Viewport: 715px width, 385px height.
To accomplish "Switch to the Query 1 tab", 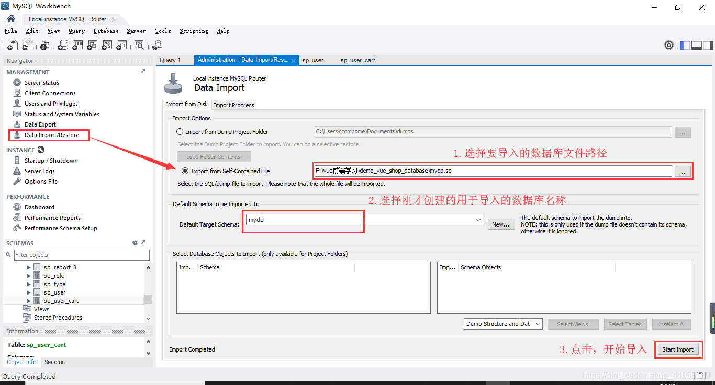I will [x=170, y=60].
